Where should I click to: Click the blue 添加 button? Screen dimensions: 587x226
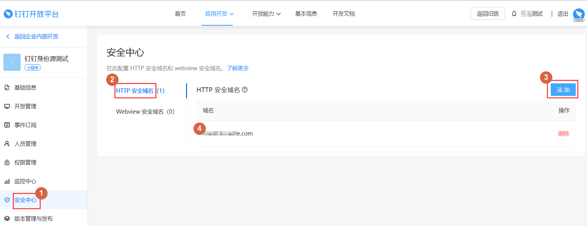pyautogui.click(x=563, y=90)
